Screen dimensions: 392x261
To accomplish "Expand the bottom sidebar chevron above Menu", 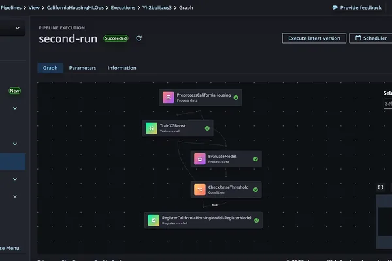I will [15, 196].
